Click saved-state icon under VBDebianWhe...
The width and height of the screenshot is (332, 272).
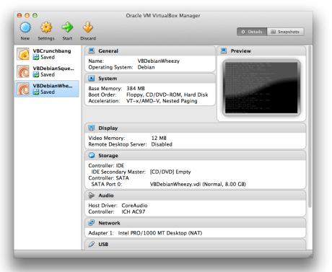coord(36,92)
